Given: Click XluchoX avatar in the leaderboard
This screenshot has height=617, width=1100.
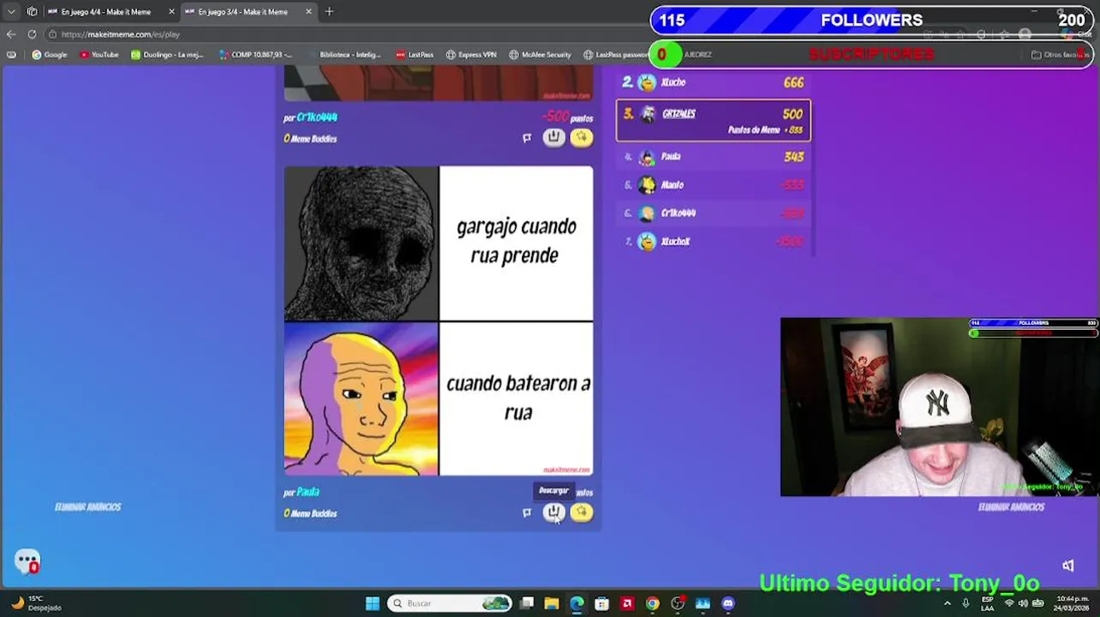Looking at the screenshot, I should (x=647, y=242).
